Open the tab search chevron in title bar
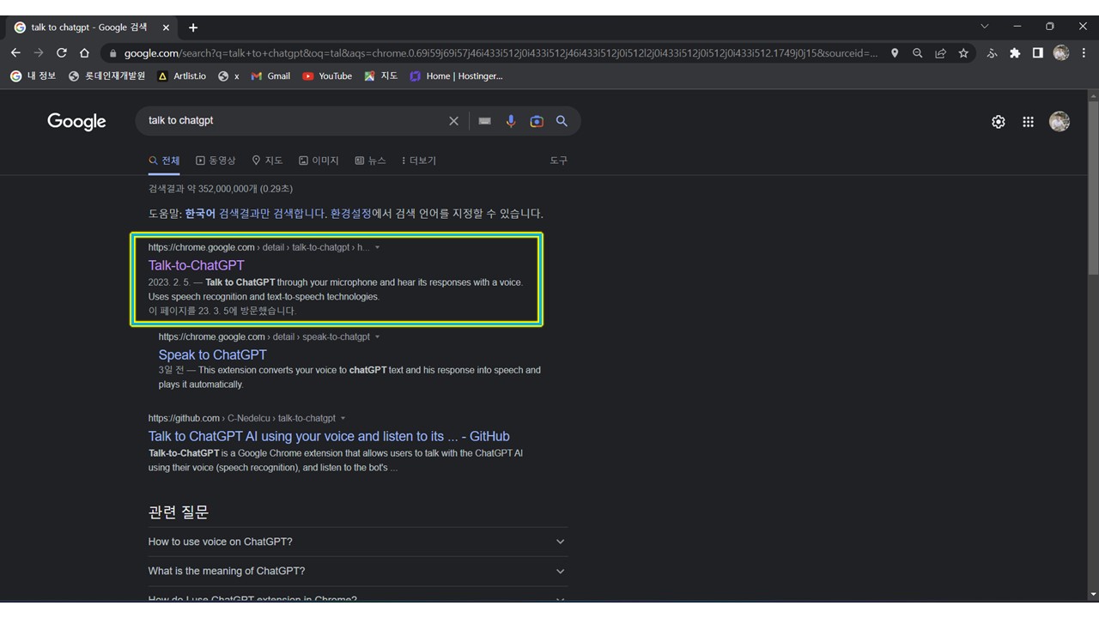 pyautogui.click(x=984, y=26)
